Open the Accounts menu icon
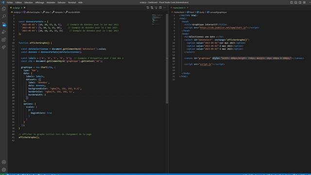The height and width of the screenshot is (175, 311). pyautogui.click(x=4, y=162)
